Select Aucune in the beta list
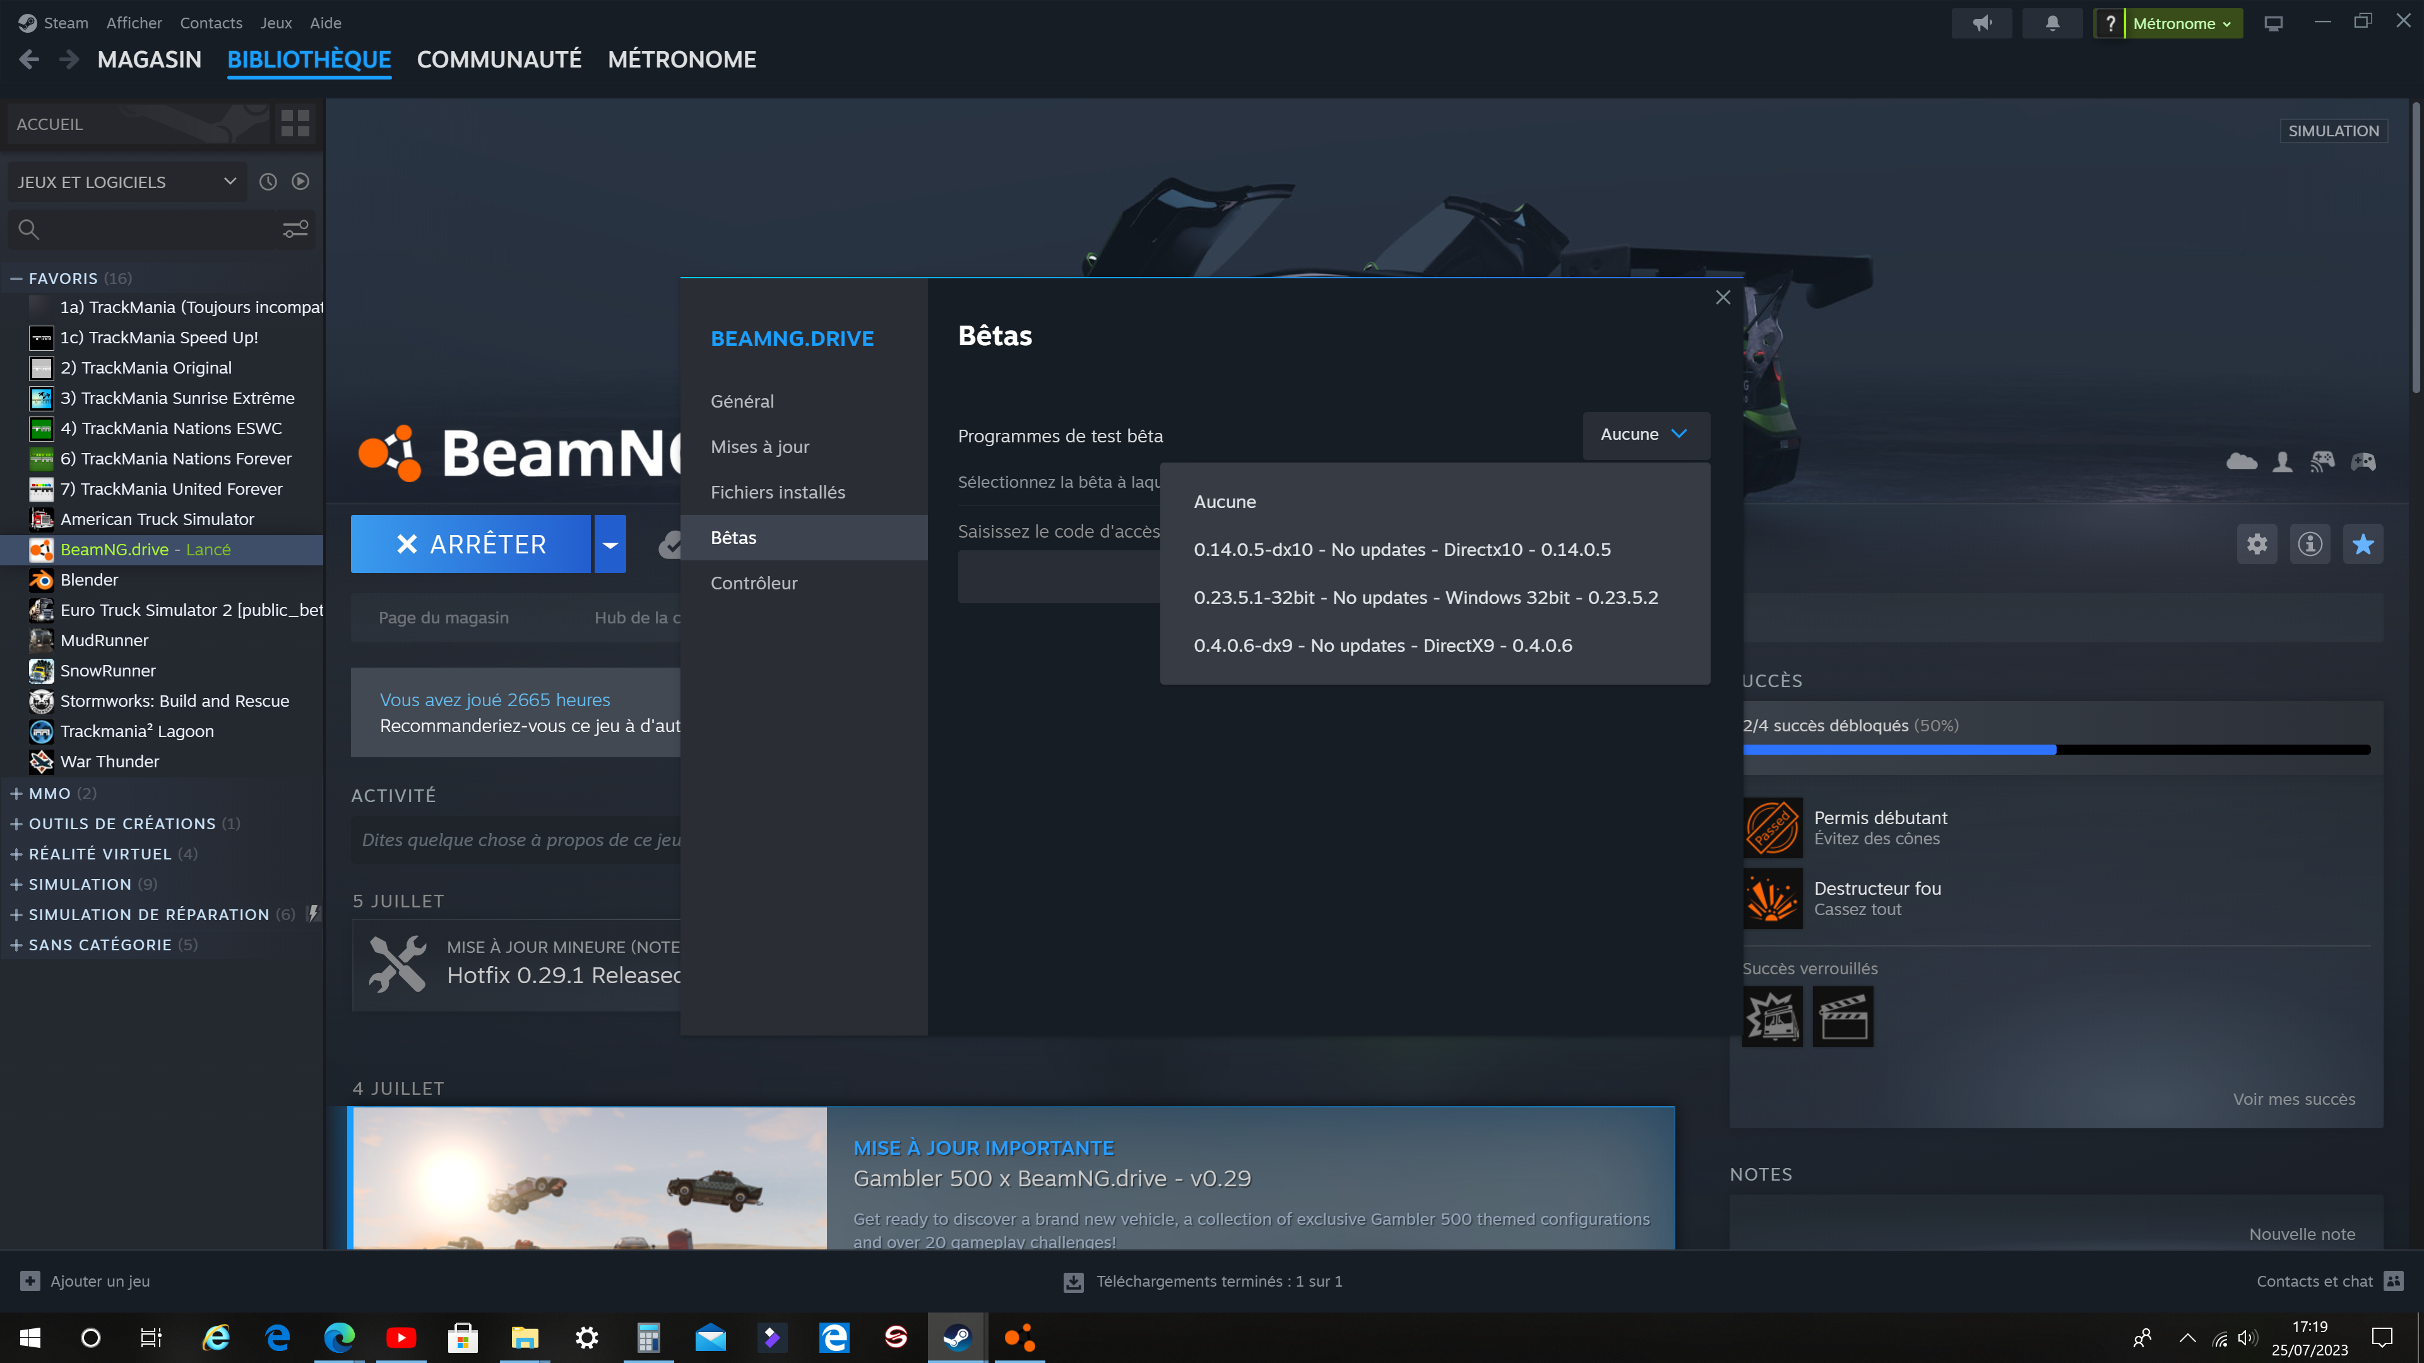 click(x=1434, y=502)
